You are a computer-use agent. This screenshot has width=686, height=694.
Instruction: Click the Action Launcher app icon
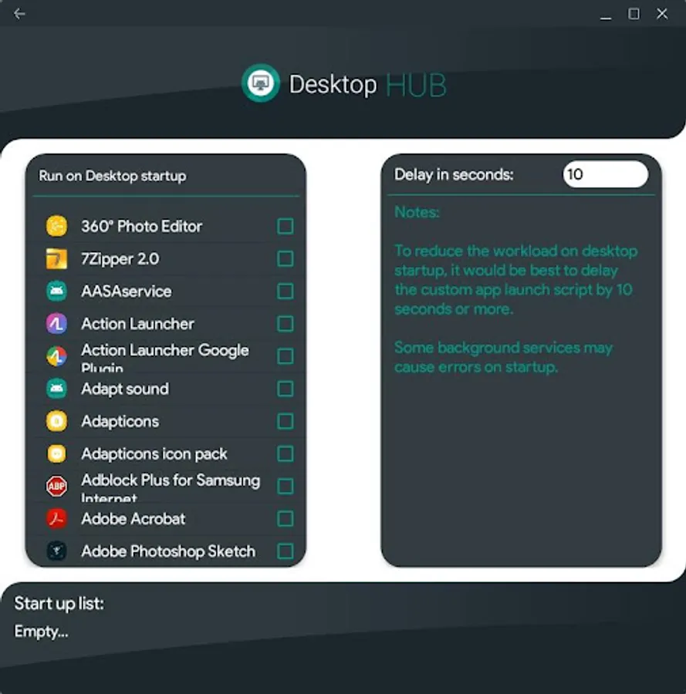(x=56, y=324)
